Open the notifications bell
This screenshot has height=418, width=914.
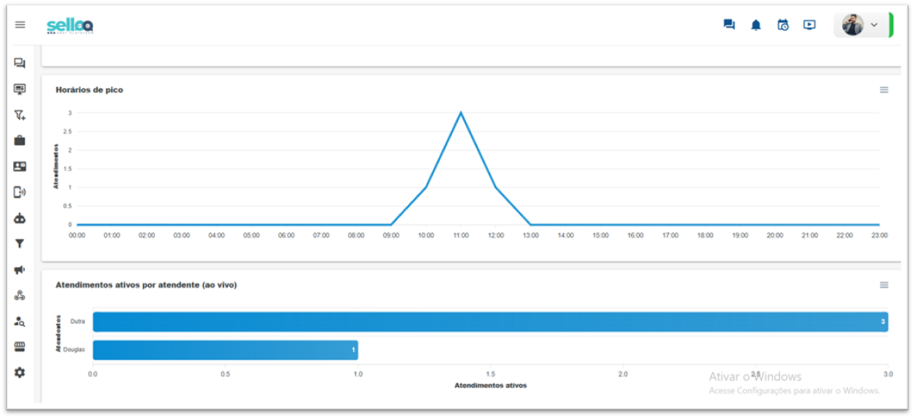point(756,25)
